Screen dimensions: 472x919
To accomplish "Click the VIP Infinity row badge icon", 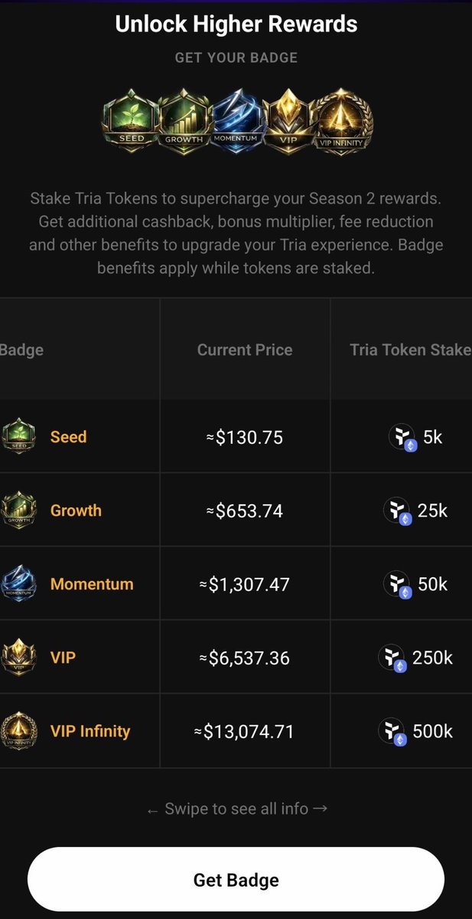I will [19, 731].
